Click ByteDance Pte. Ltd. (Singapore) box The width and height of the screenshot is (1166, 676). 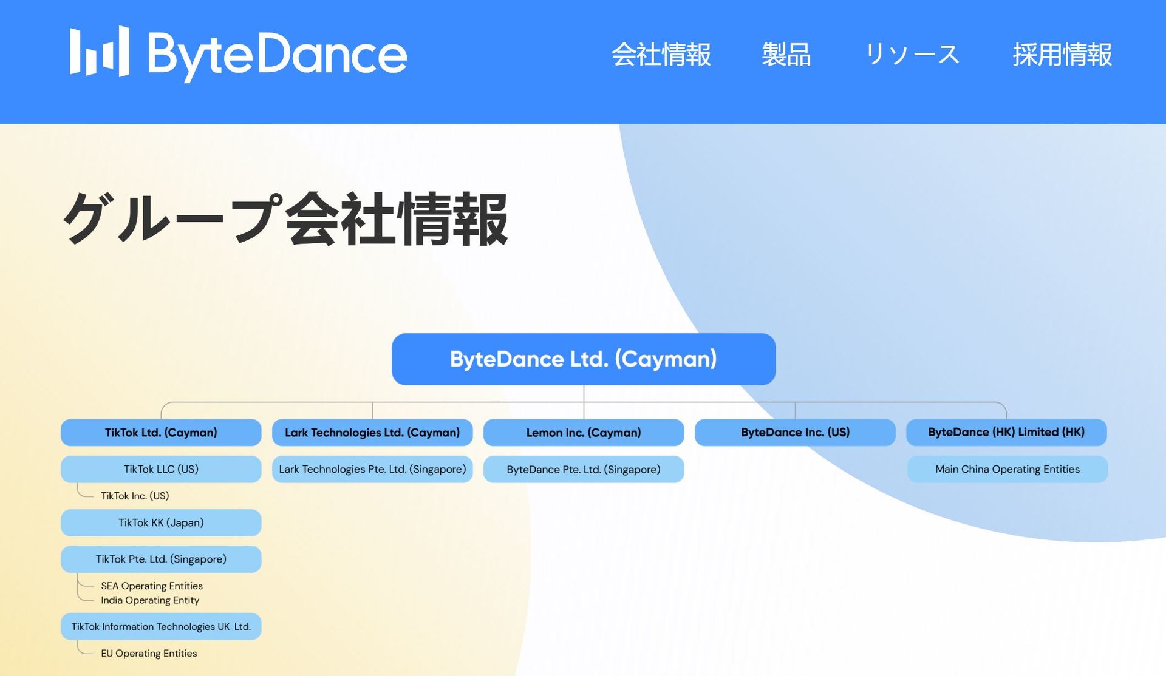click(583, 469)
